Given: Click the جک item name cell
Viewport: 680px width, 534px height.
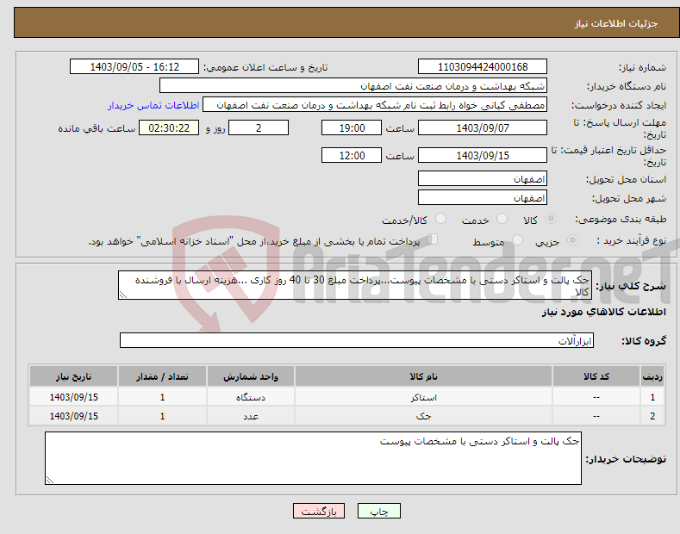Looking at the screenshot, I should [423, 416].
